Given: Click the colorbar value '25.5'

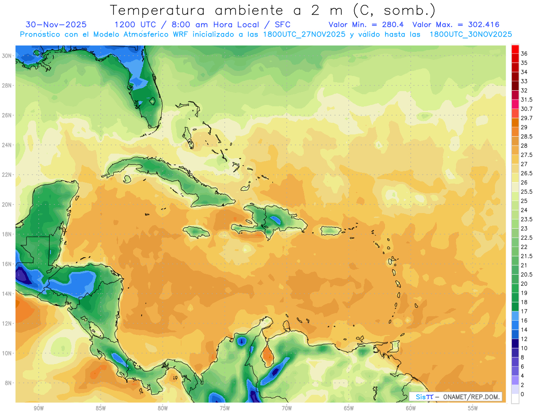Looking at the screenshot, I should (x=527, y=192).
